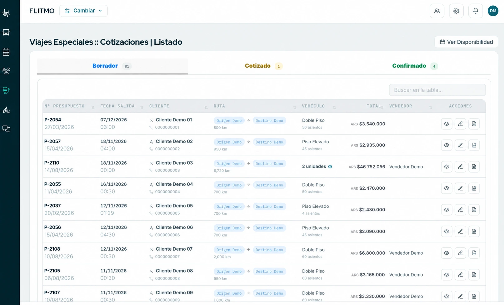Viewport: 504px width, 305px height.
Task: View quotation P-2037 with eye icon
Action: [447, 210]
